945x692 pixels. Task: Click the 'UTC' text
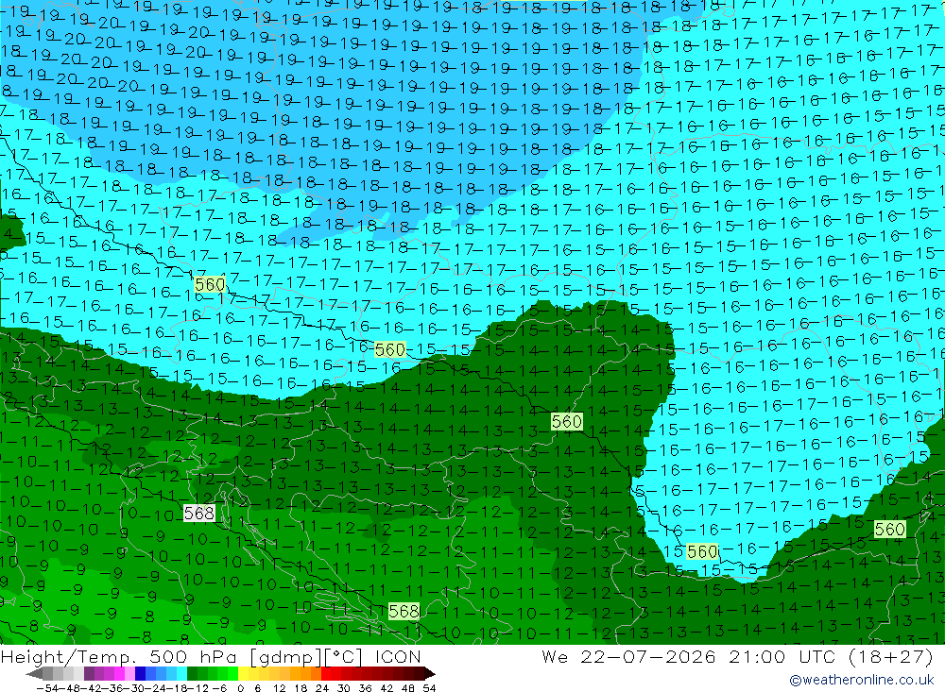tap(817, 656)
